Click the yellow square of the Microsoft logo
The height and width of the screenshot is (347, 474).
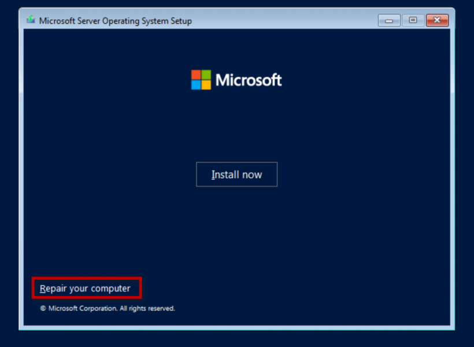[x=206, y=85]
